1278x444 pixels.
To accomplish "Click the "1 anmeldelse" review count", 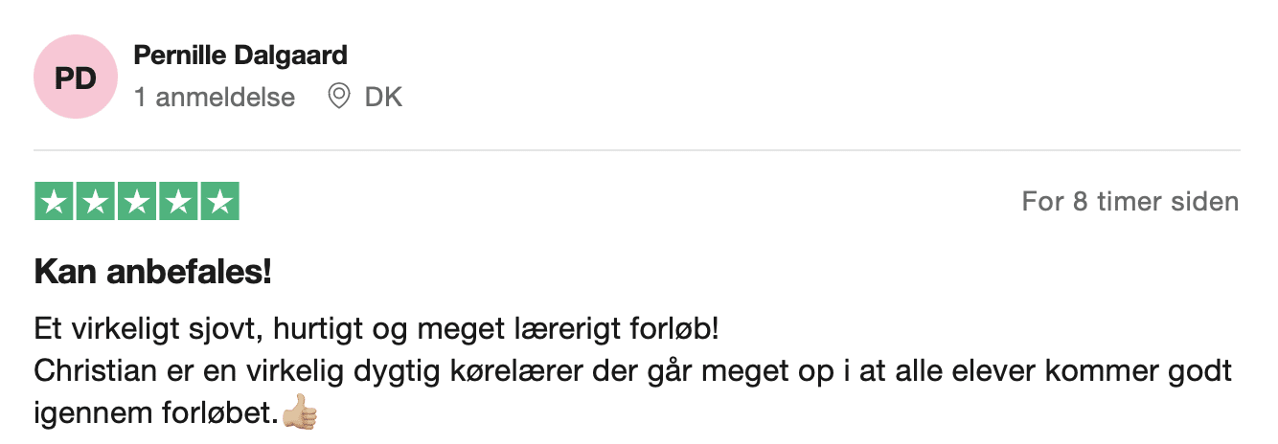I will [215, 98].
